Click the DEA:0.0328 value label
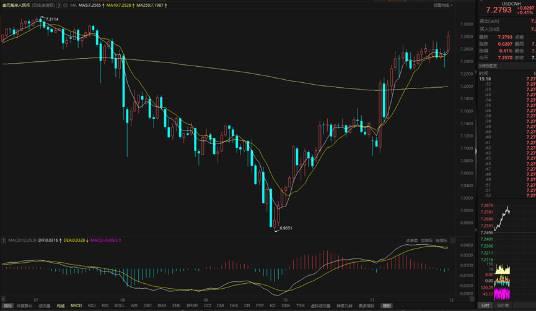The width and height of the screenshot is (536, 311). pyautogui.click(x=74, y=241)
